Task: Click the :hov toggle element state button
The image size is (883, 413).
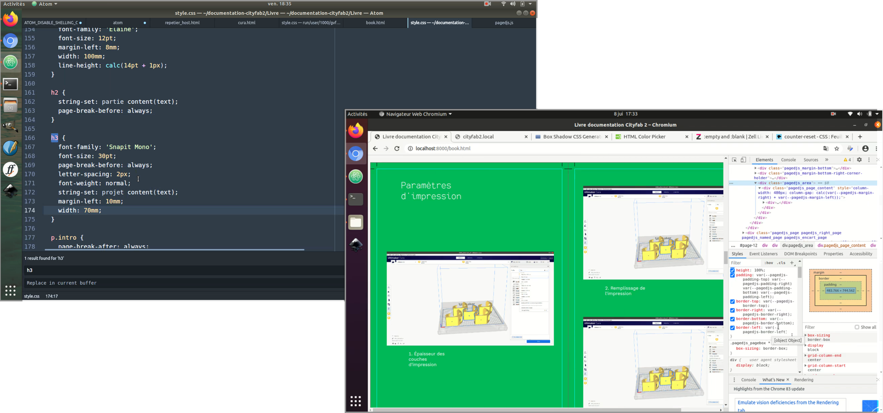Action: tap(769, 263)
